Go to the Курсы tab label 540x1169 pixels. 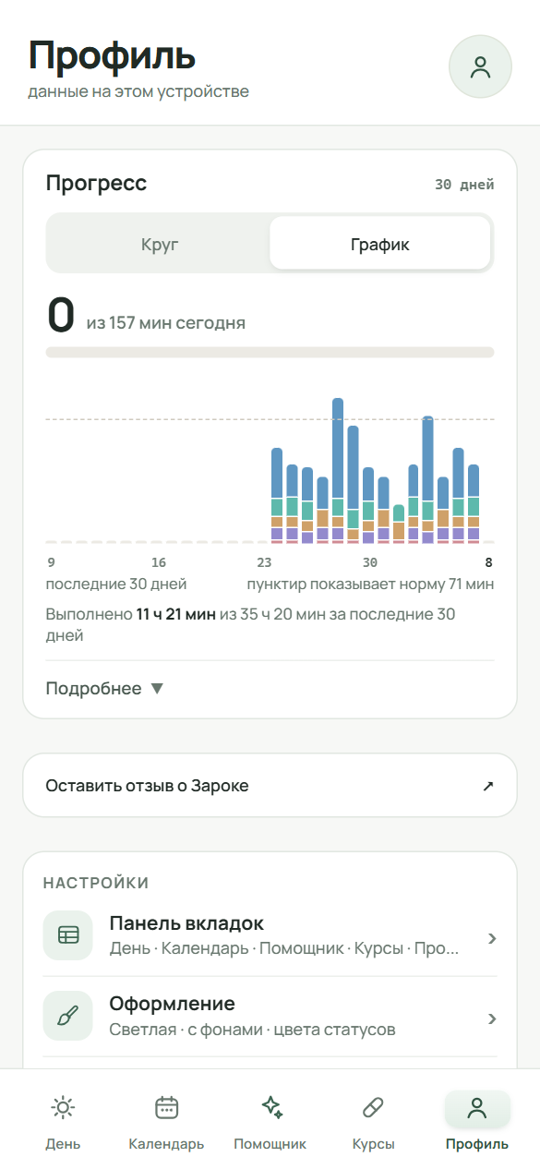(x=374, y=1144)
